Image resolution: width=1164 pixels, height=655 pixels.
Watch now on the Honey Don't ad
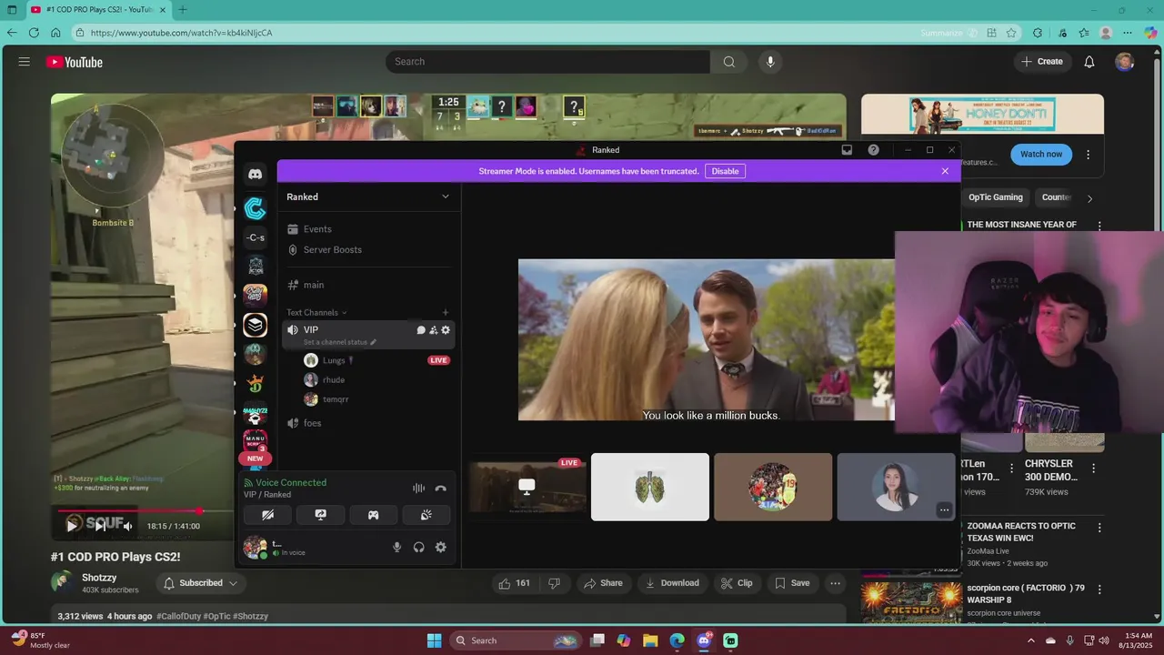(1041, 154)
